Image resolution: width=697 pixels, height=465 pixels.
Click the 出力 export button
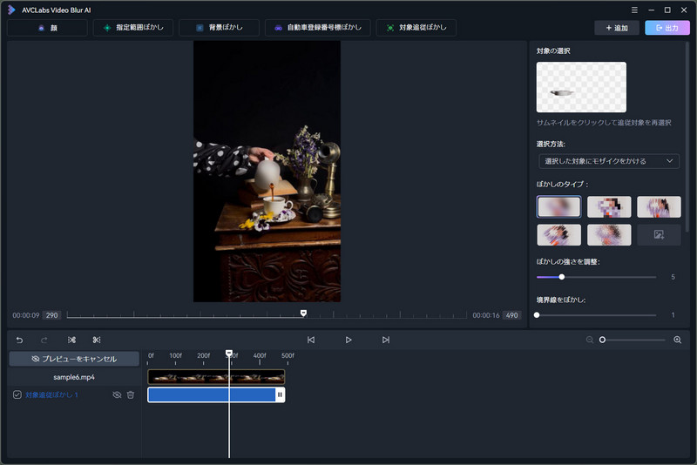pos(667,28)
